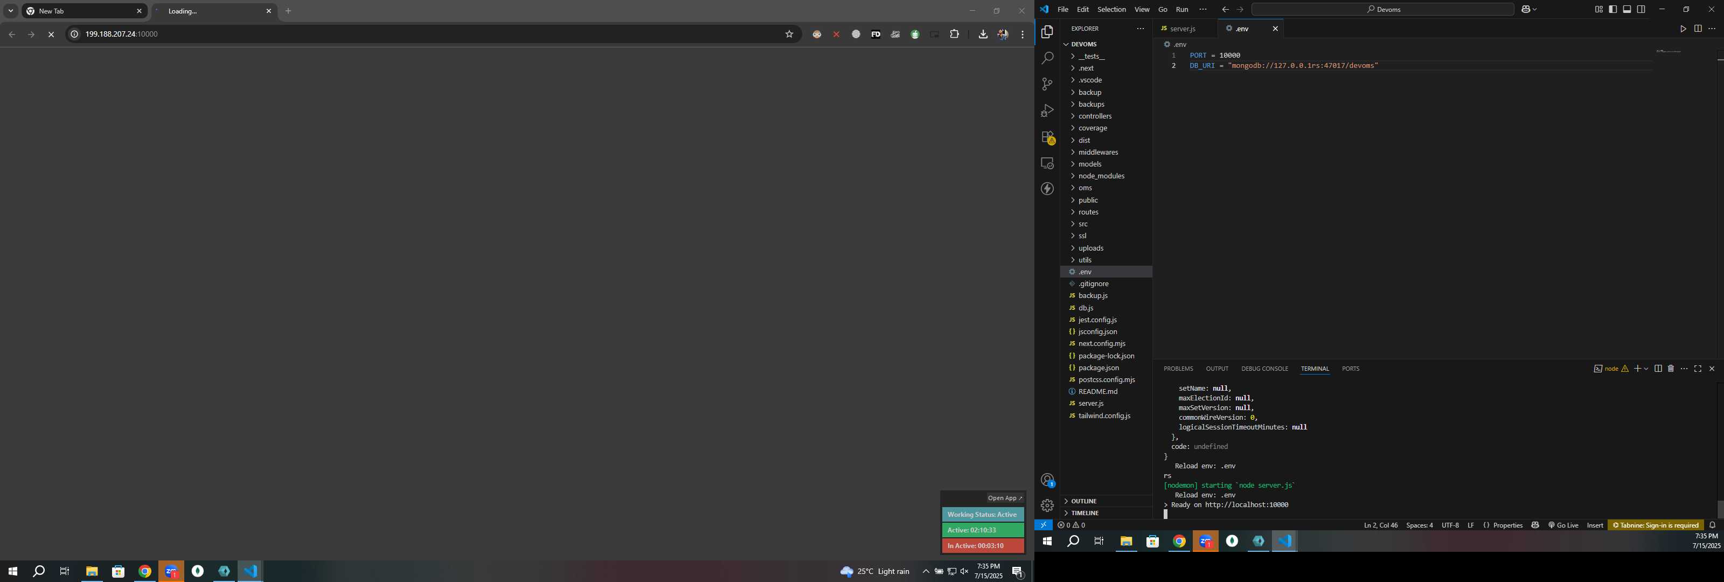Toggle Insert mode in status bar
The width and height of the screenshot is (1724, 582).
1595,526
